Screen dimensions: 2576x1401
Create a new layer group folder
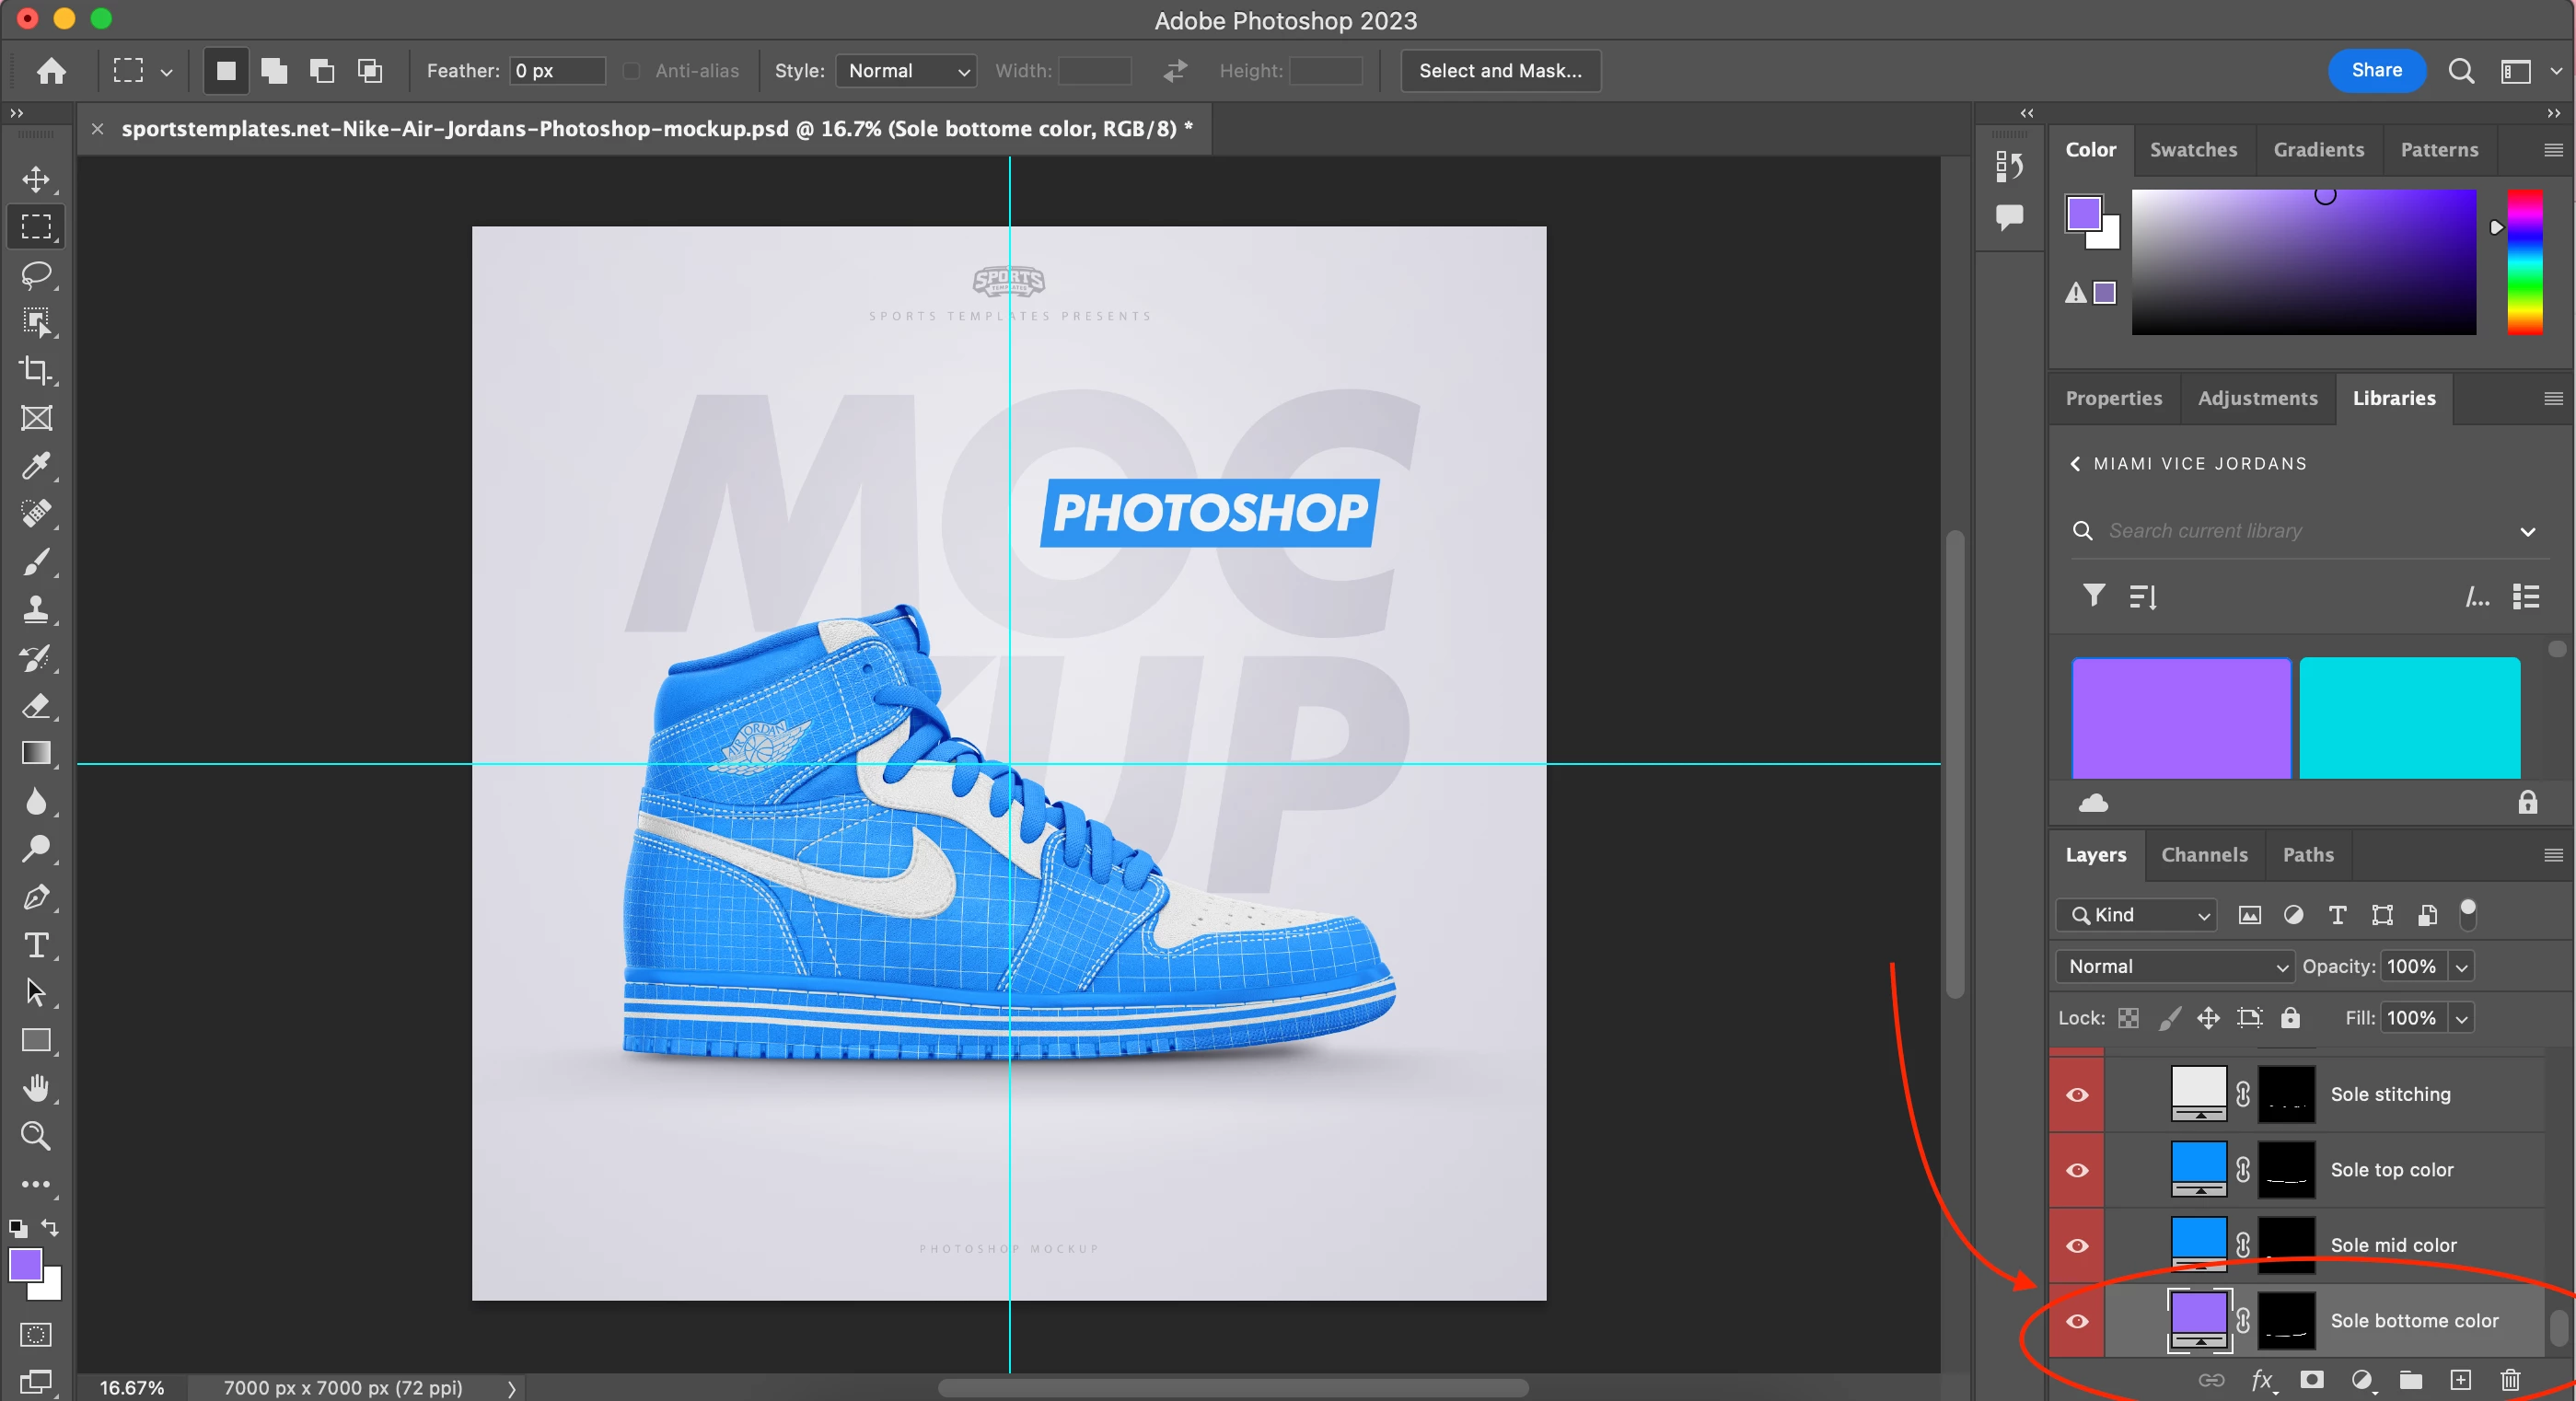click(x=2411, y=1381)
